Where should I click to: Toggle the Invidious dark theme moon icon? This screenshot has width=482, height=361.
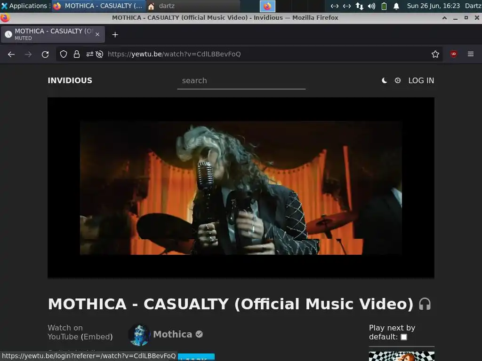coord(384,80)
